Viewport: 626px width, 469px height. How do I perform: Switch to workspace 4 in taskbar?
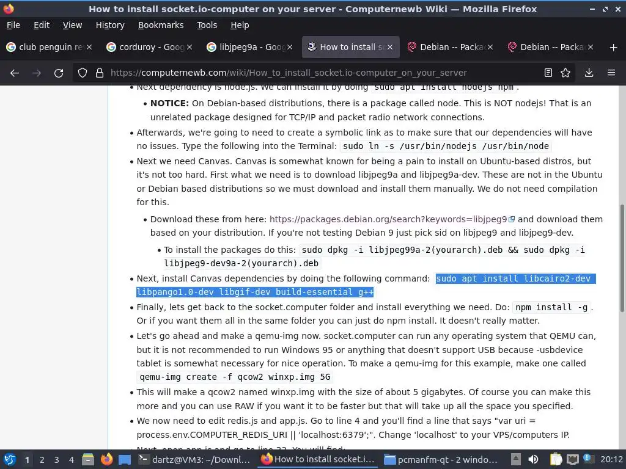(72, 460)
